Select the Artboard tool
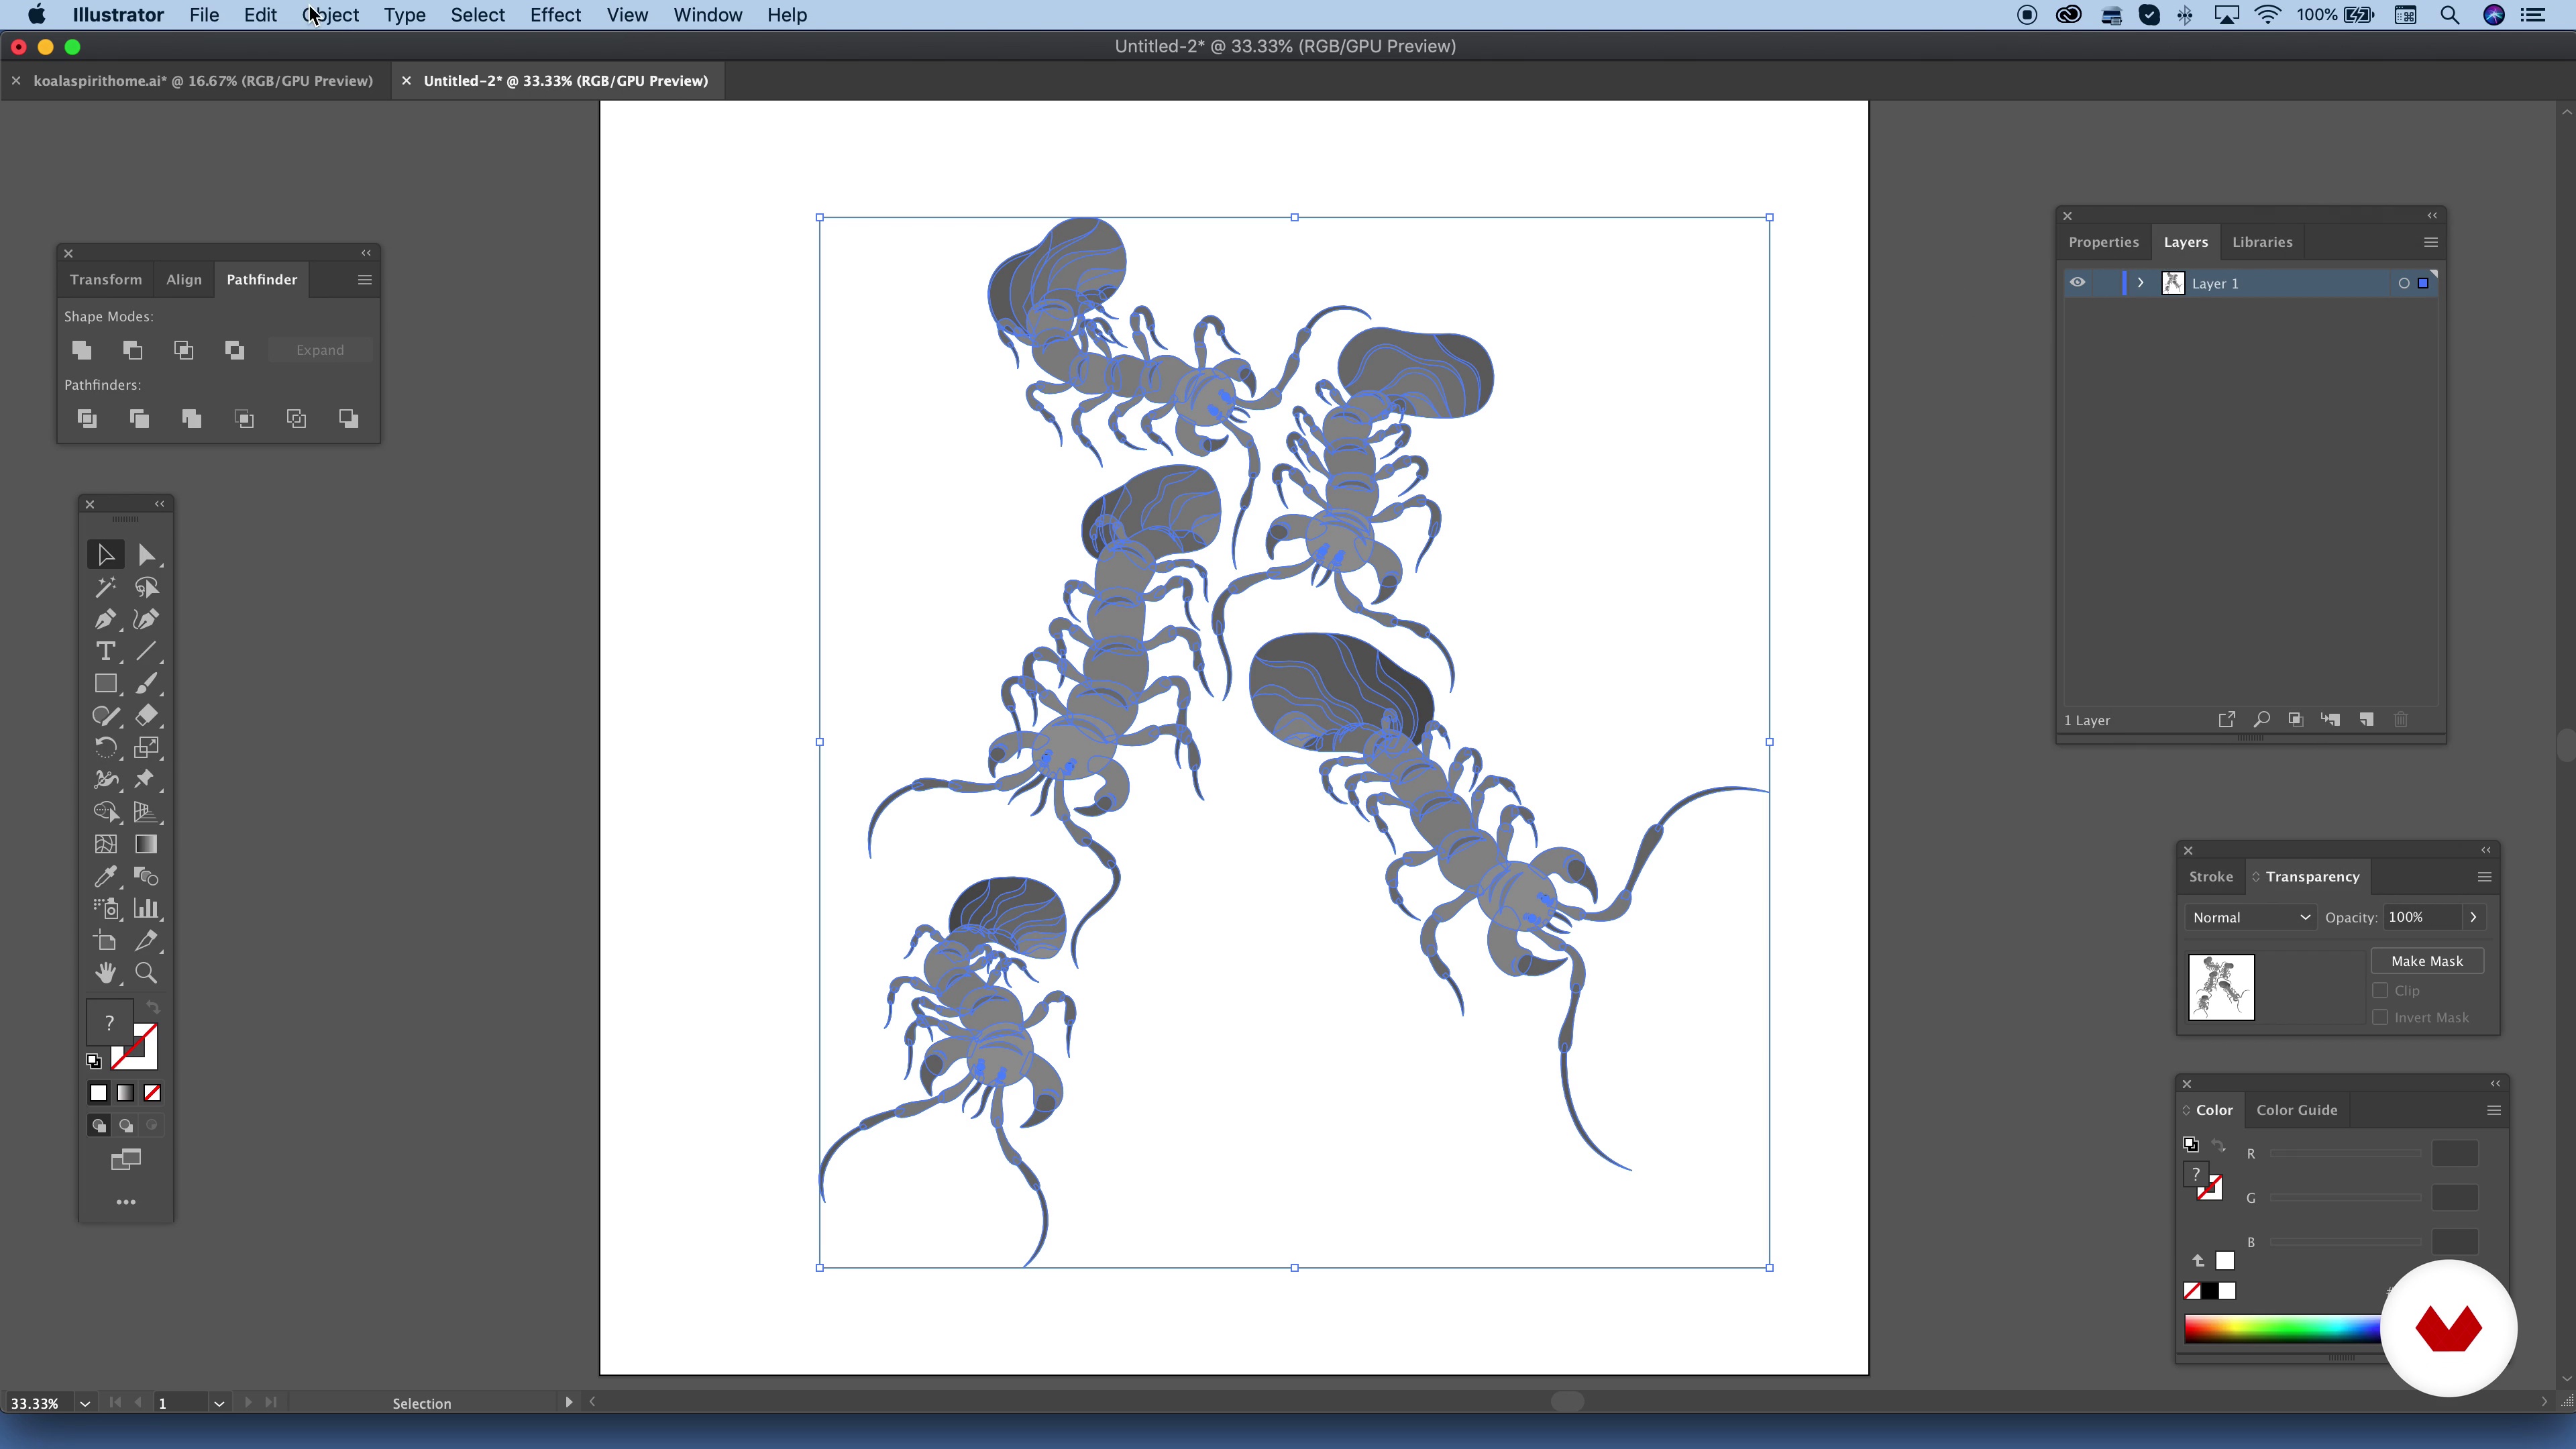The image size is (2576, 1449). coord(105,940)
